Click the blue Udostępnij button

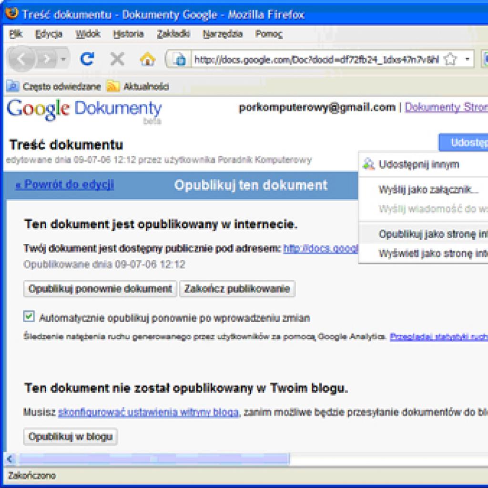[463, 142]
